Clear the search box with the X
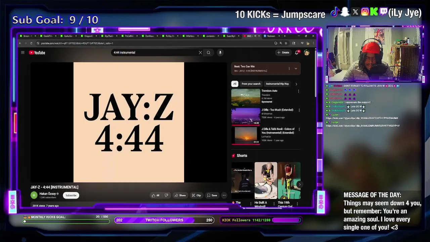 [x=201, y=52]
